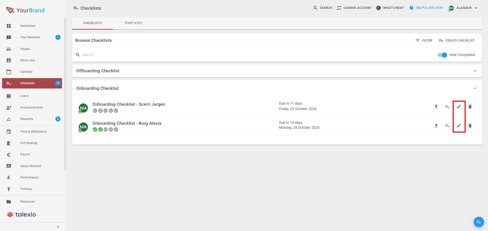Expand the Offboarding Checklist section
488x231 pixels.
coord(475,71)
